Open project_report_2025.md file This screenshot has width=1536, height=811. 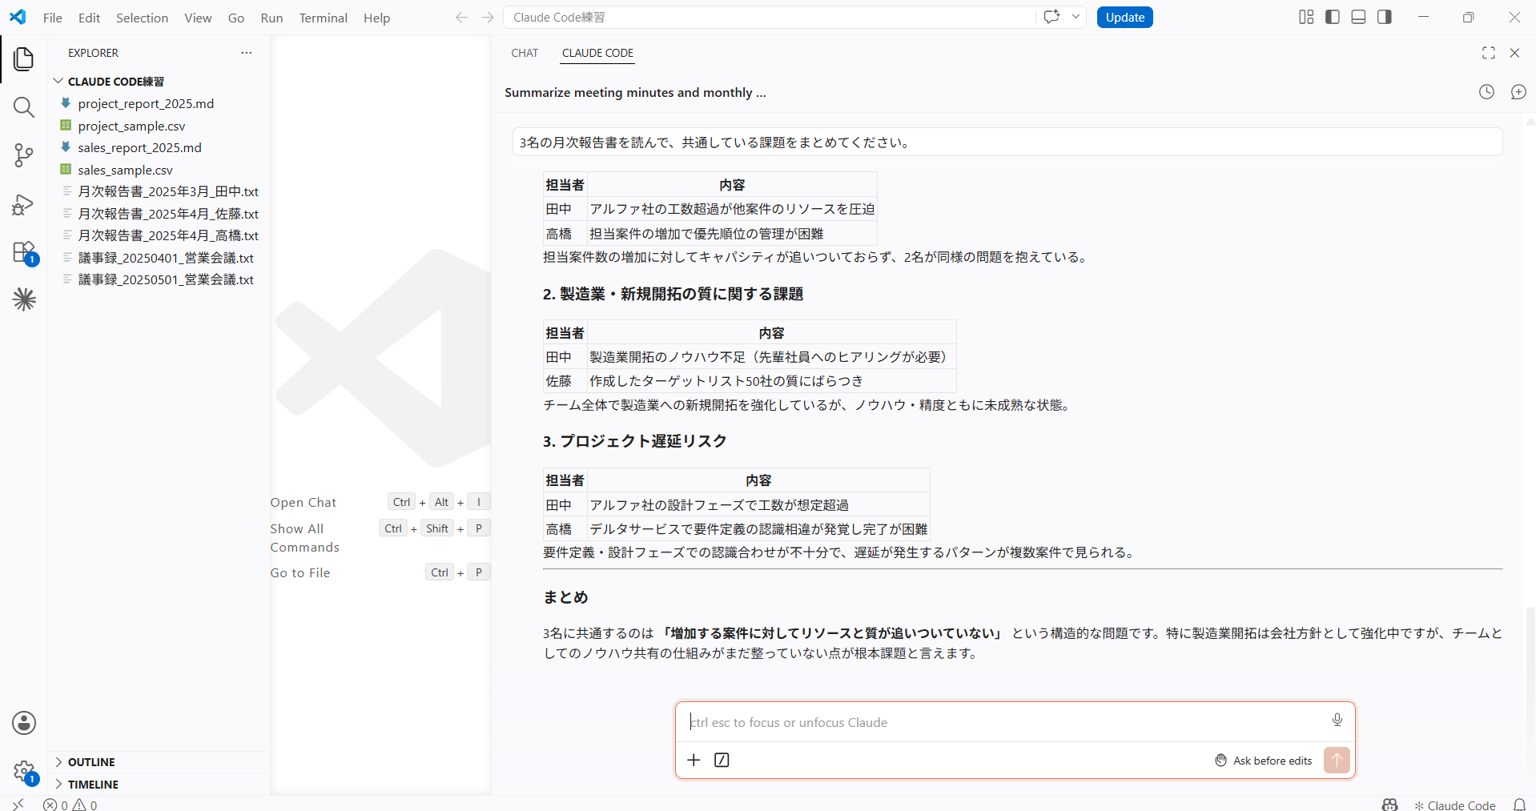[146, 103]
